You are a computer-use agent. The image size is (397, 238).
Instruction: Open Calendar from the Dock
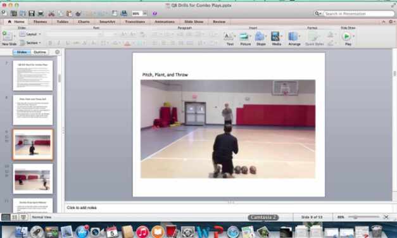tap(112, 232)
